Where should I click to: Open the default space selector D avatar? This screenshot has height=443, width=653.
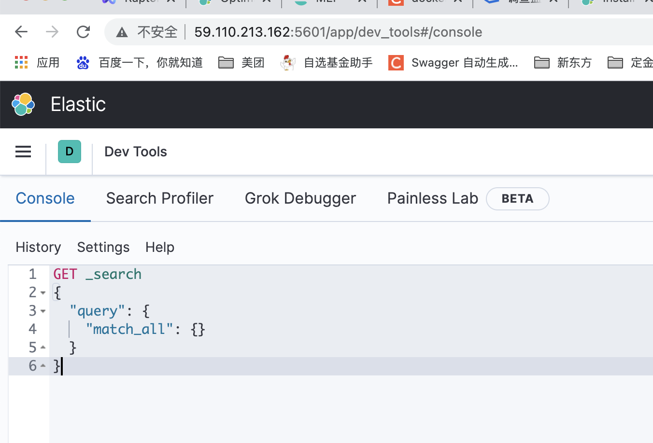click(x=70, y=152)
